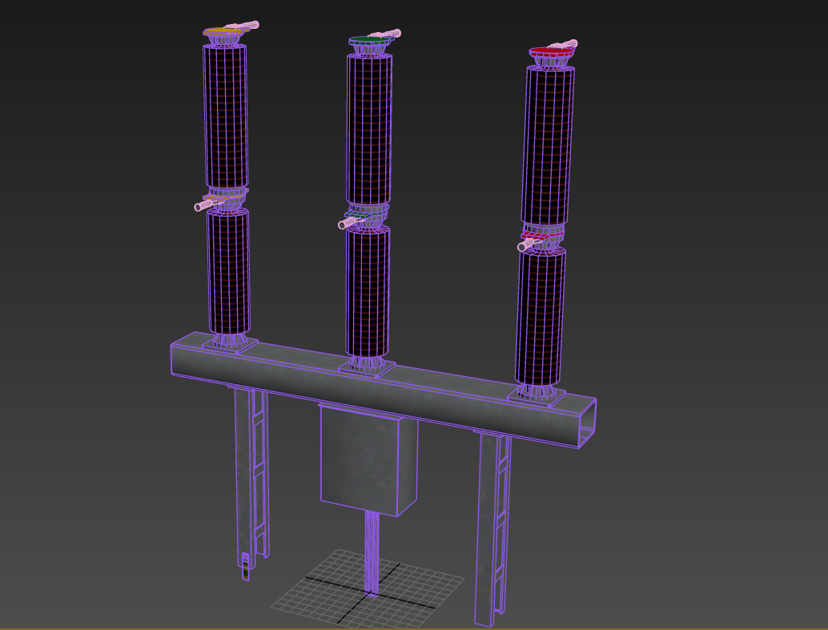
Task: Click the upper insulator of left column
Action: (x=225, y=116)
